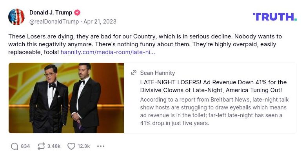Click the red verified badge
This screenshot has height=158, width=305.
click(78, 13)
